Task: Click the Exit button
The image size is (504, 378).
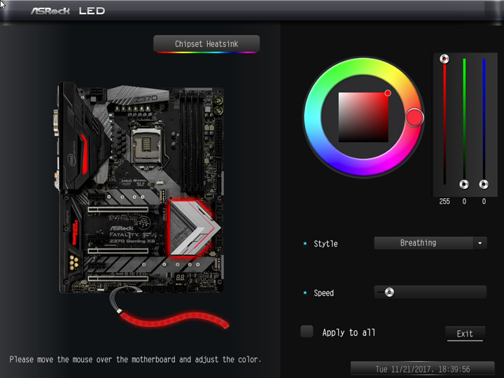Action: click(x=465, y=334)
